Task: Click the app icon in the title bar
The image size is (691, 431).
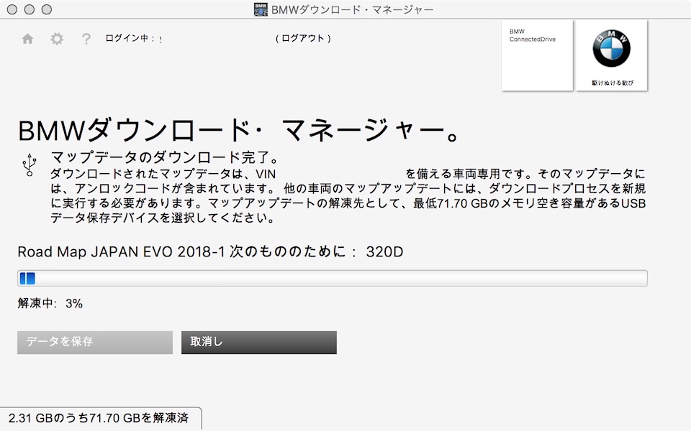Action: point(261,9)
